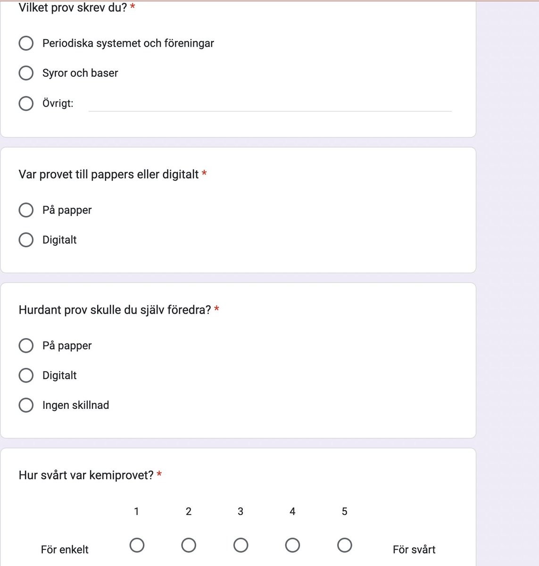Screen dimensions: 539x566
Task: Click the 'För enkelt' scale label
Action: pos(65,549)
